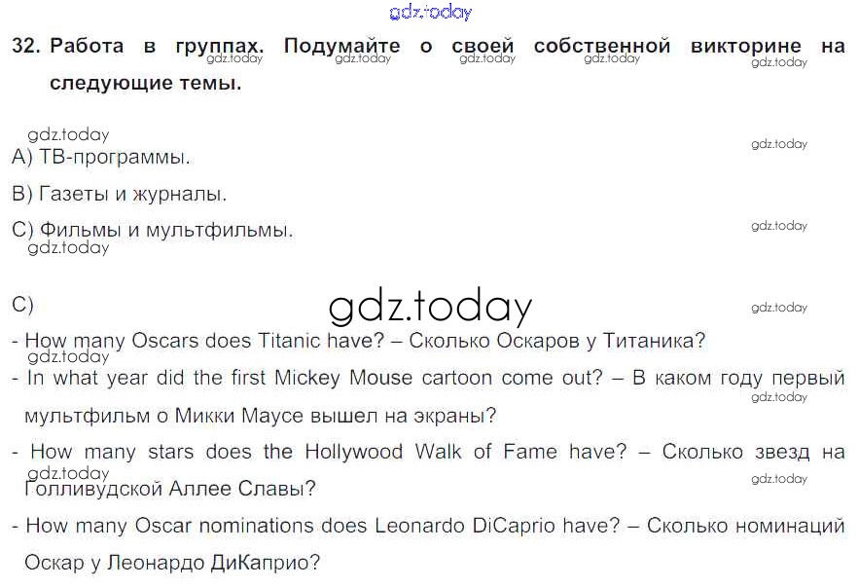The height and width of the screenshot is (587, 859).
Task: Click the standalone "C)" answer label
Action: [x=22, y=305]
